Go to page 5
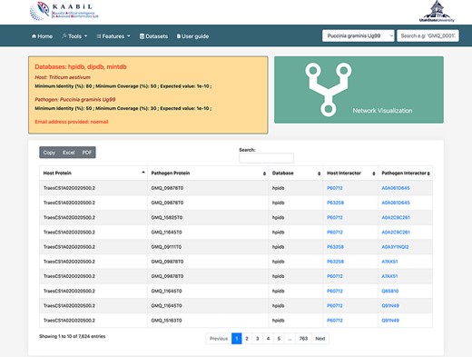The image size is (472, 357). click(x=279, y=339)
